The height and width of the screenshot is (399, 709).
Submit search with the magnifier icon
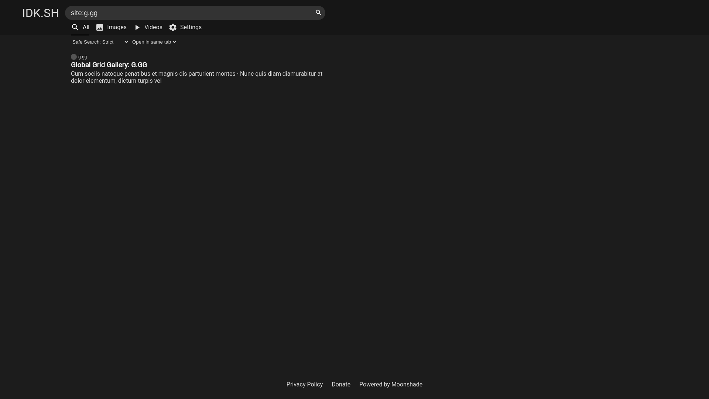[x=318, y=13]
